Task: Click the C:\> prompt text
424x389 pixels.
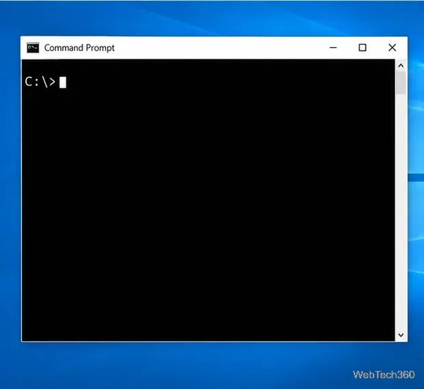Action: [x=40, y=82]
